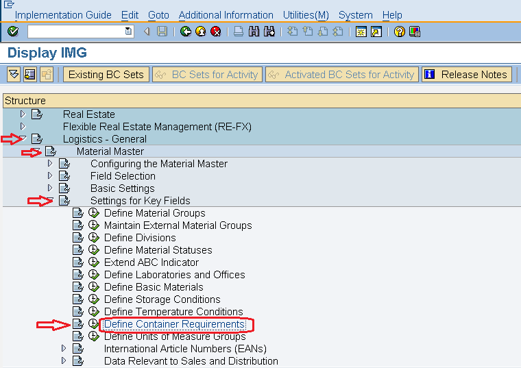Click the Generate Shortcut icon
This screenshot has height=368, width=521.
click(376, 32)
